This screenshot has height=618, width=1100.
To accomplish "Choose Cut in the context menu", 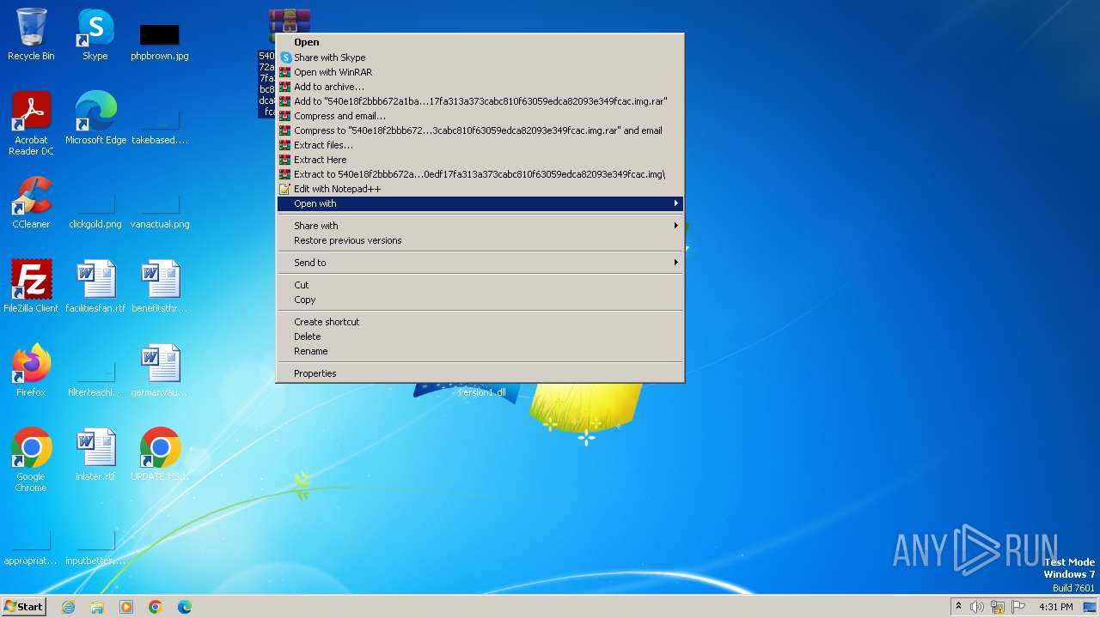I will (480, 285).
